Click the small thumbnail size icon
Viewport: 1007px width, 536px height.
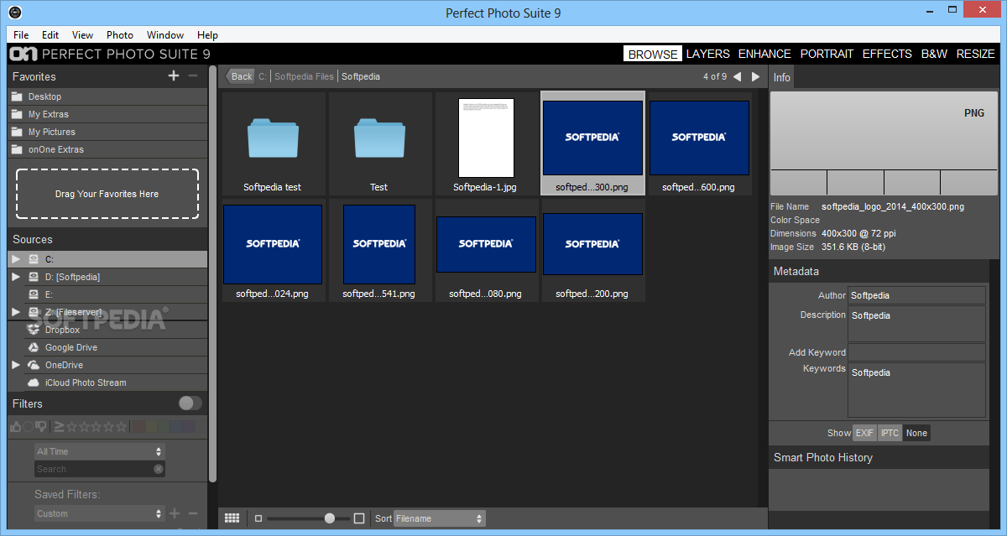pos(258,518)
